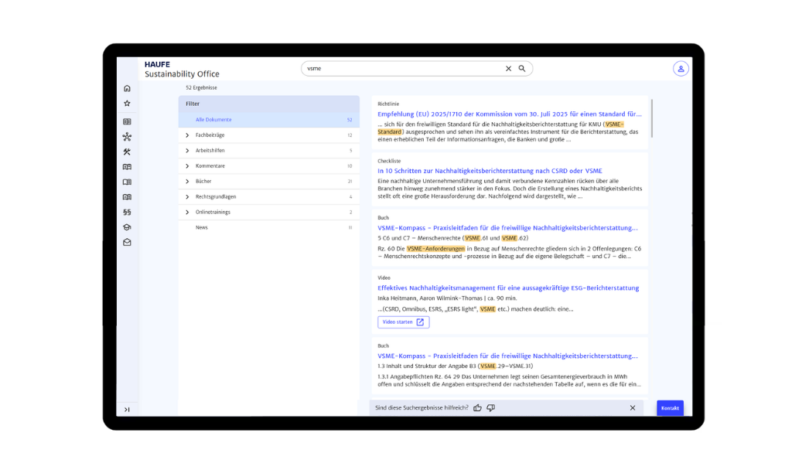Rate search results with thumbs down

click(x=490, y=407)
